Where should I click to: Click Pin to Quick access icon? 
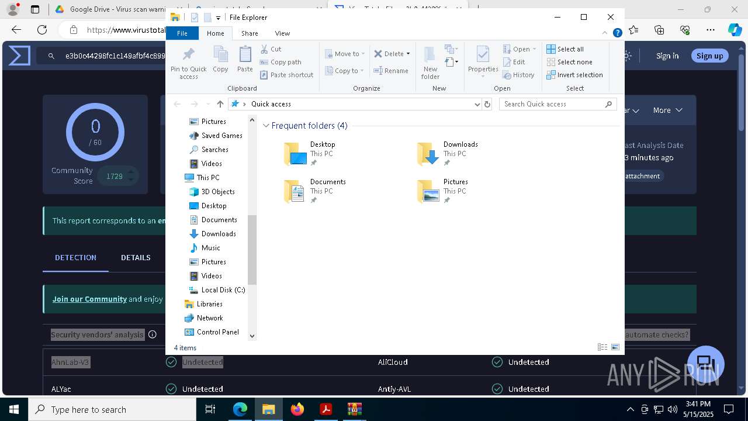coord(188,63)
